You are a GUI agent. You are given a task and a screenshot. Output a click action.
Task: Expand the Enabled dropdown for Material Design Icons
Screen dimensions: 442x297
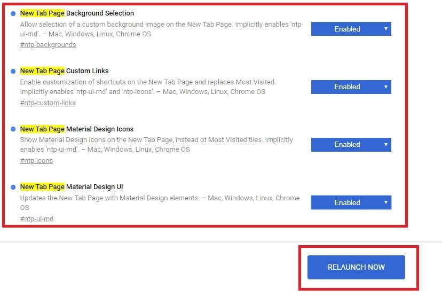click(x=351, y=145)
